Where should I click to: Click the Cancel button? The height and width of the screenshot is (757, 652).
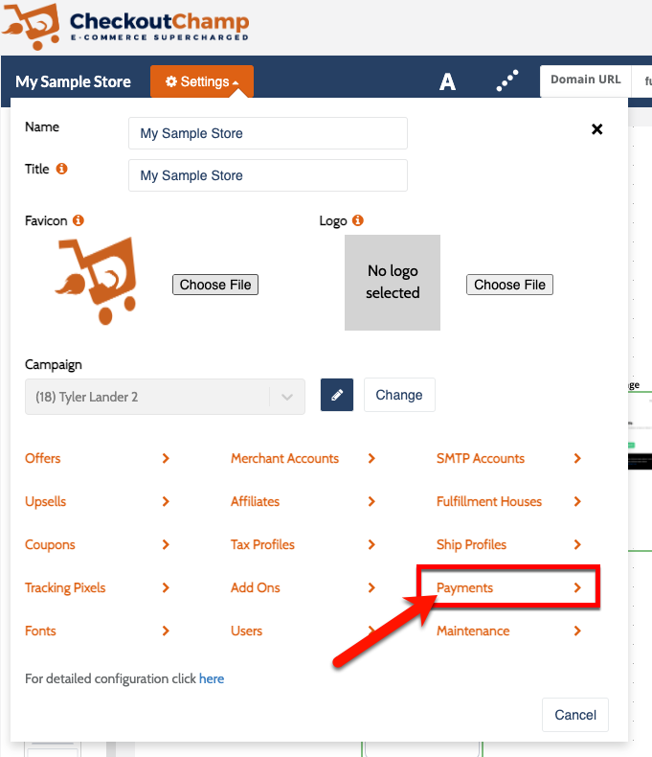pos(575,714)
